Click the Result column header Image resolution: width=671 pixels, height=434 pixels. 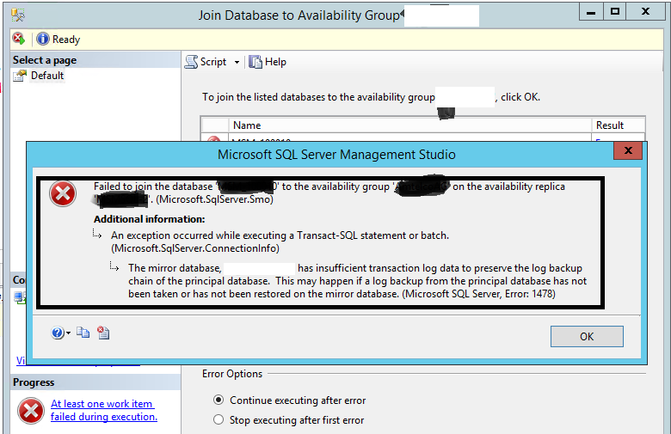618,125
